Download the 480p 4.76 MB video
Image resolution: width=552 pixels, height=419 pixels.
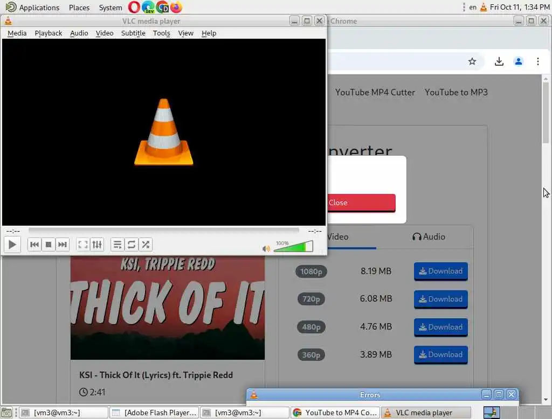tap(441, 327)
